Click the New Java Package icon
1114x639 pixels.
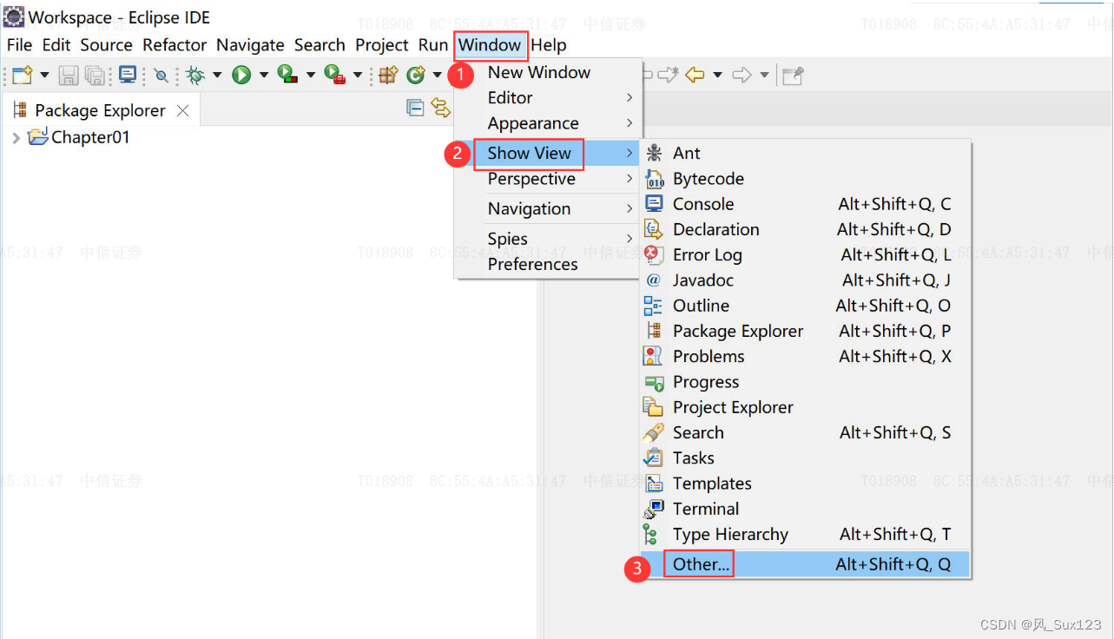[x=388, y=75]
